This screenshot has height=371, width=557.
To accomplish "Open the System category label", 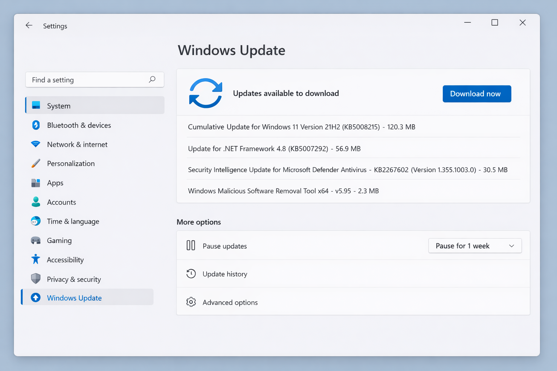I will [59, 106].
